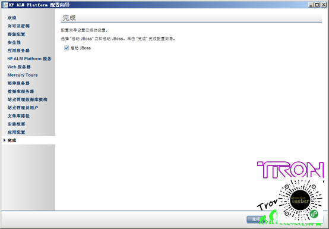
Task: Open 文件库路径 in sidebar
Action: (x=18, y=116)
